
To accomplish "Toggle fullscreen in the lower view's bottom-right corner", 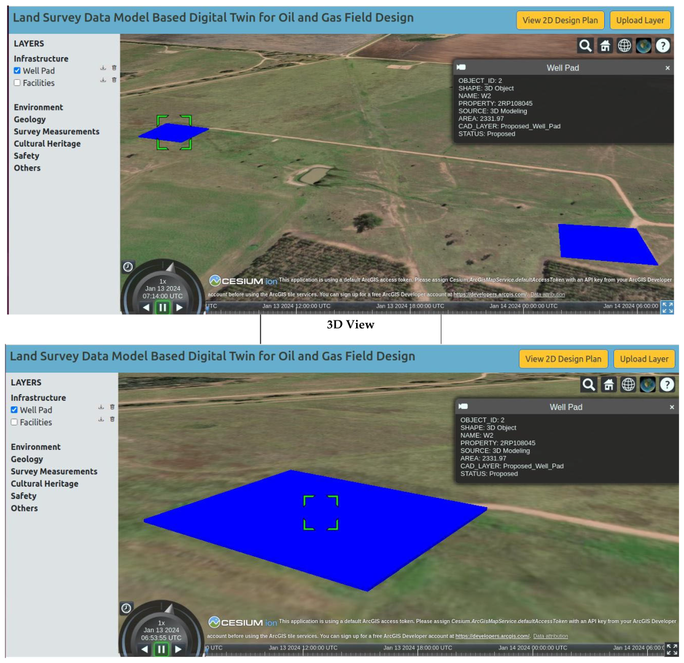I will tap(672, 649).
